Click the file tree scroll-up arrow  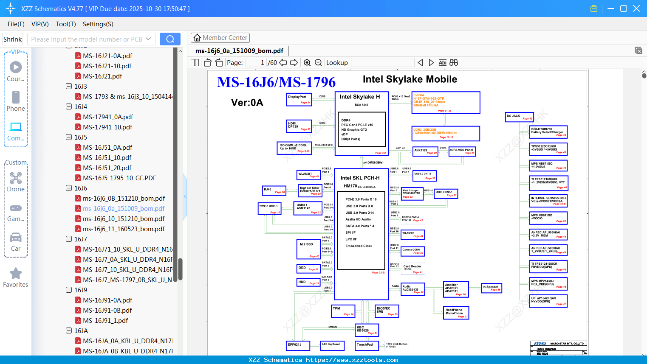tap(180, 51)
